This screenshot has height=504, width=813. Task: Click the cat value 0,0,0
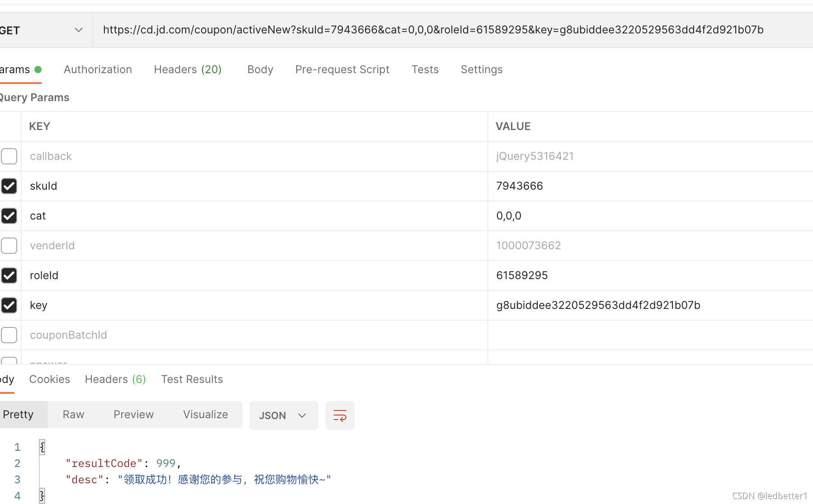pos(509,216)
